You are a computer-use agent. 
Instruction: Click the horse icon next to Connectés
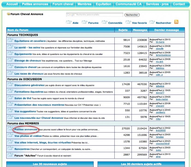105,22
